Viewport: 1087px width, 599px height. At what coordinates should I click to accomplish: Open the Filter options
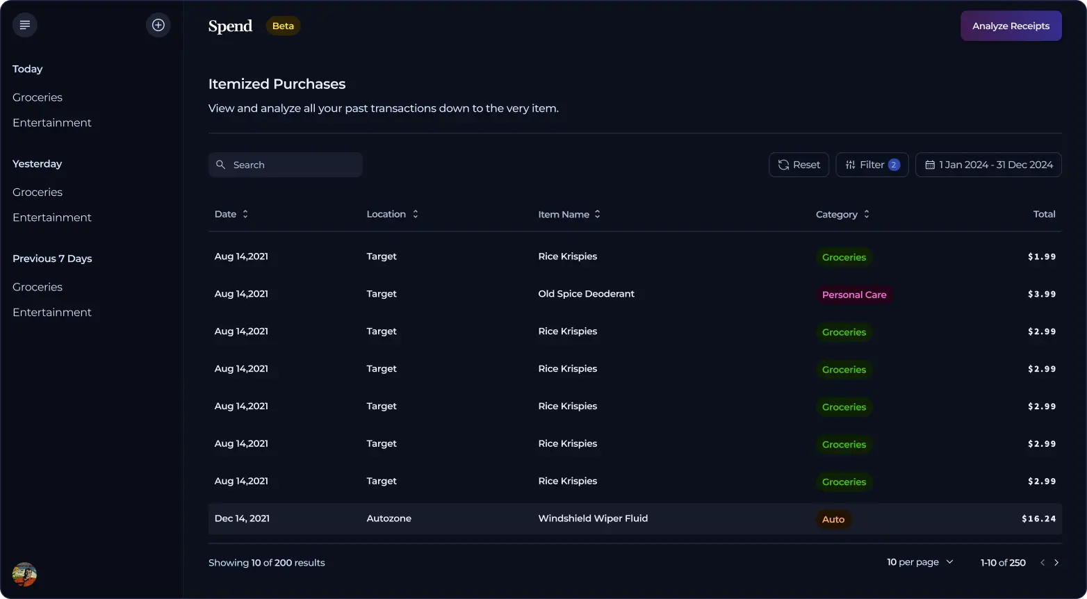click(872, 165)
